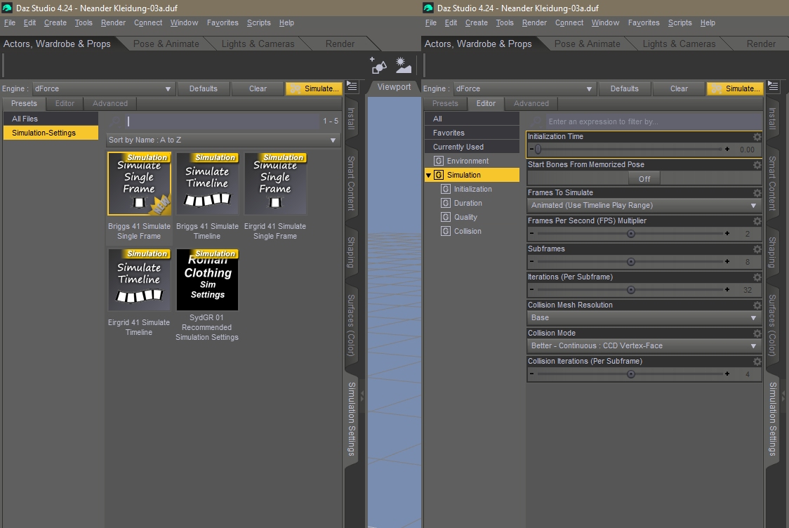Click Defaults button in left window
Screen dimensions: 789x528
[x=204, y=88]
